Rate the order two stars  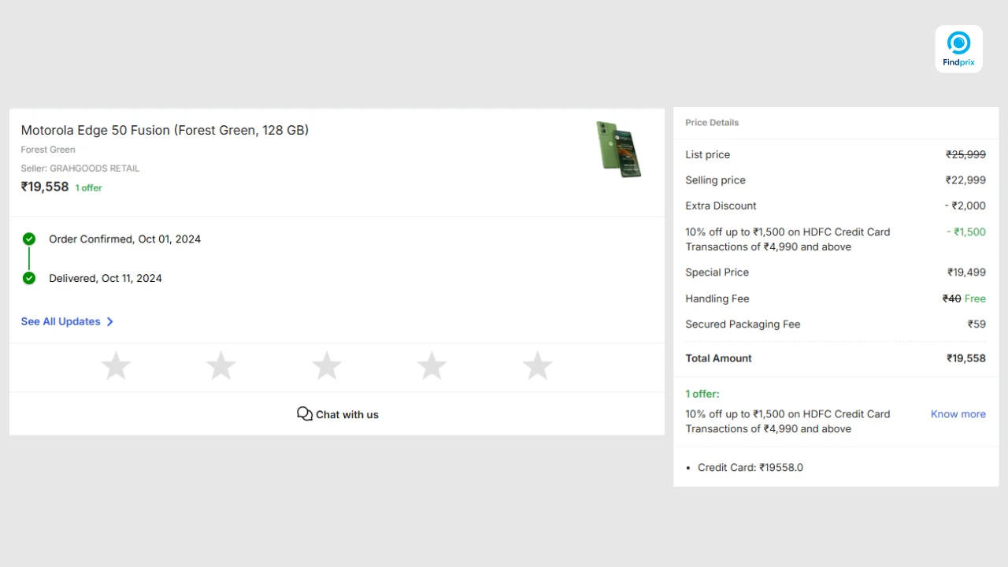pos(221,366)
